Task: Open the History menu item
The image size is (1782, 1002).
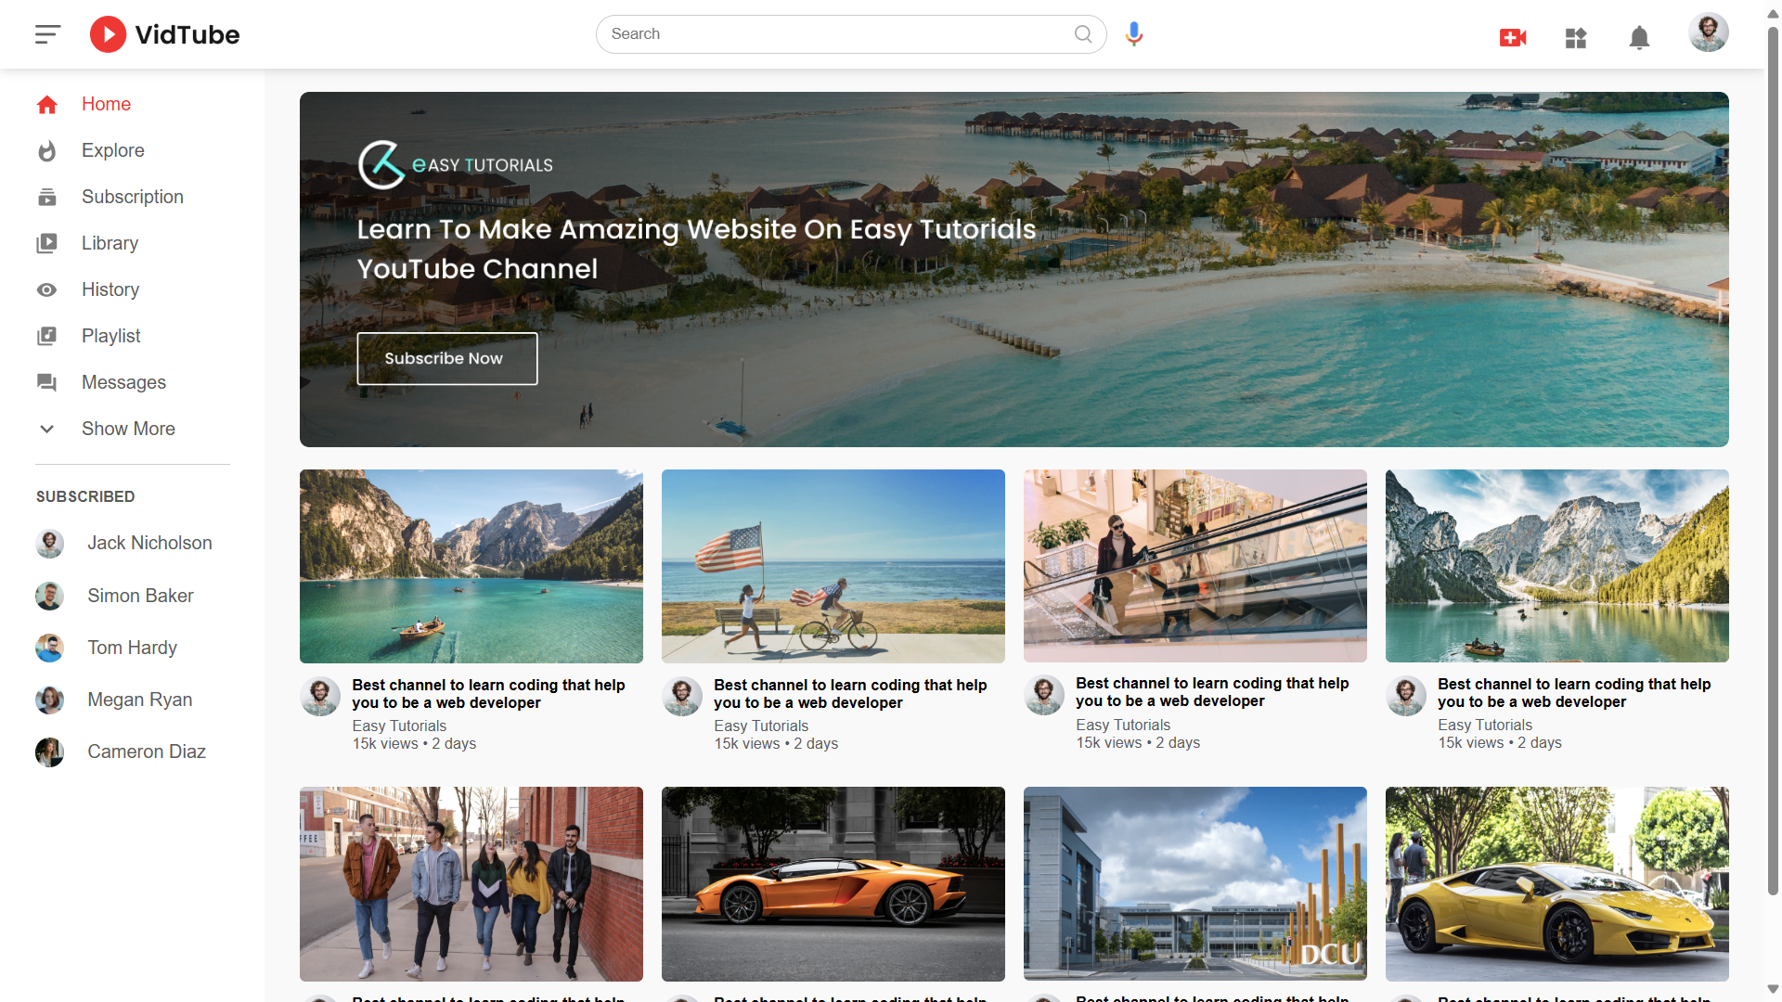Action: tap(110, 289)
